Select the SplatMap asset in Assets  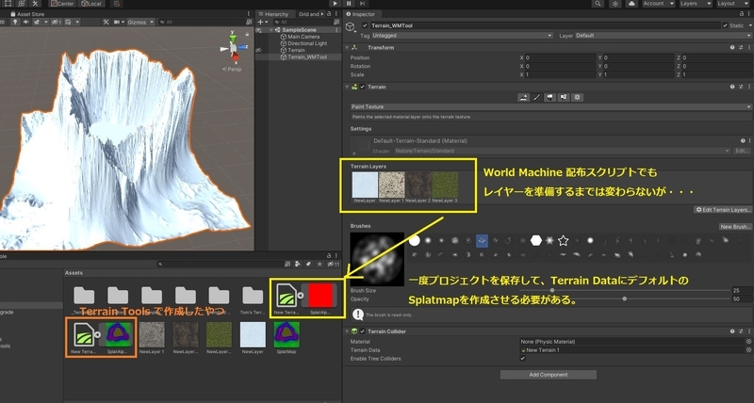coord(287,338)
